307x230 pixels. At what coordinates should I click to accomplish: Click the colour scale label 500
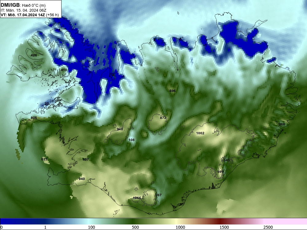[135, 227]
